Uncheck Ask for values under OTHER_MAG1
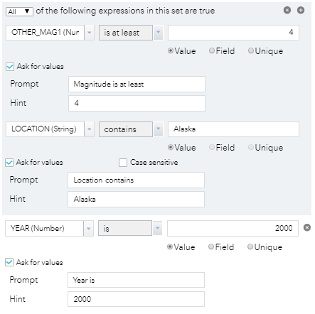The width and height of the screenshot is (315, 314). click(10, 67)
